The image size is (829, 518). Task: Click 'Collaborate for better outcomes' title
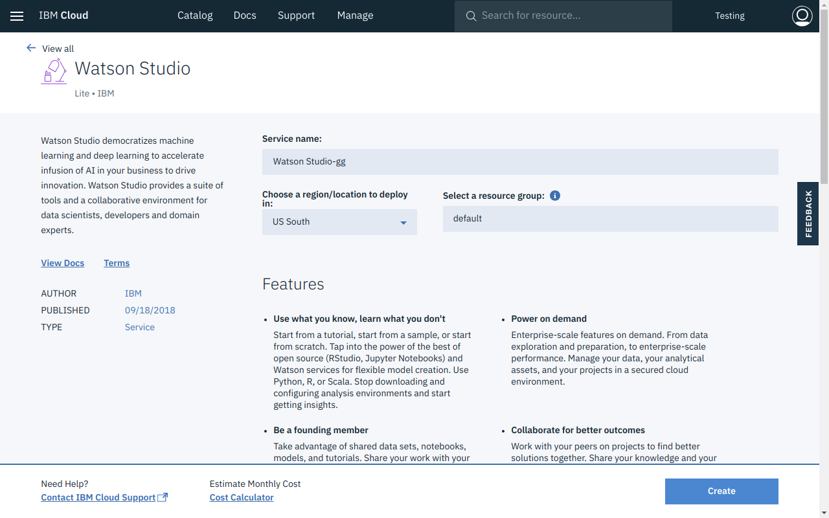point(578,430)
